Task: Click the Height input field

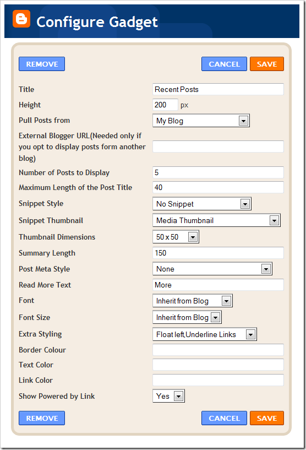Action: tap(165, 105)
